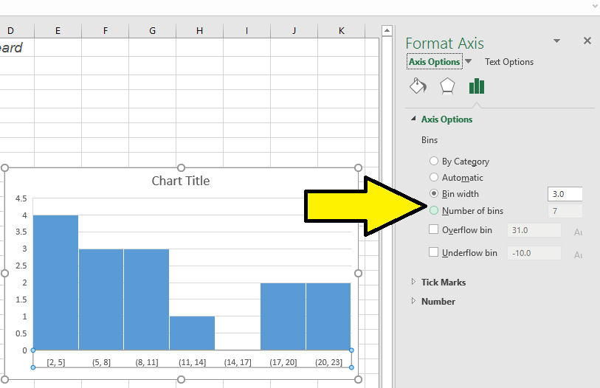Expand the Tick Marks section
This screenshot has width=600, height=388.
tap(443, 283)
